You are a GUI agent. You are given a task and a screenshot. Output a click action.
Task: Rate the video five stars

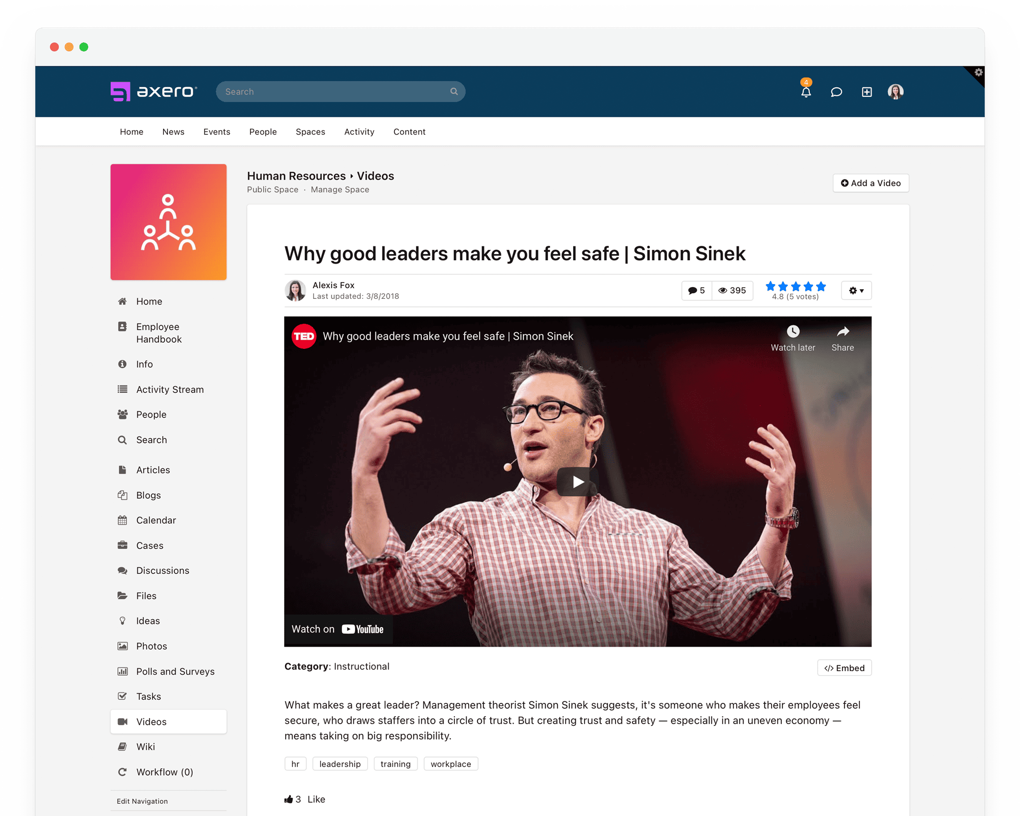tap(822, 287)
